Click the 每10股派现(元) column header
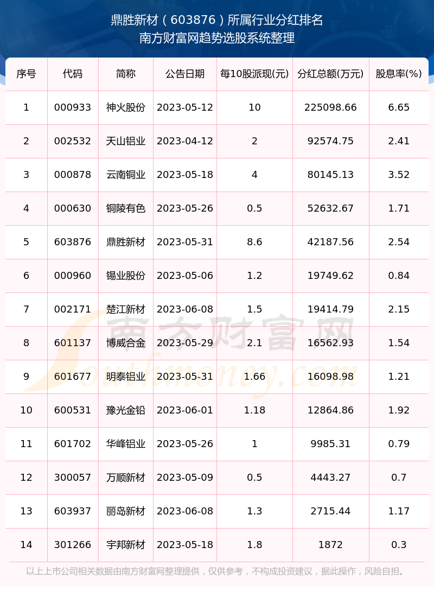This screenshot has height=598, width=434. pyautogui.click(x=254, y=74)
